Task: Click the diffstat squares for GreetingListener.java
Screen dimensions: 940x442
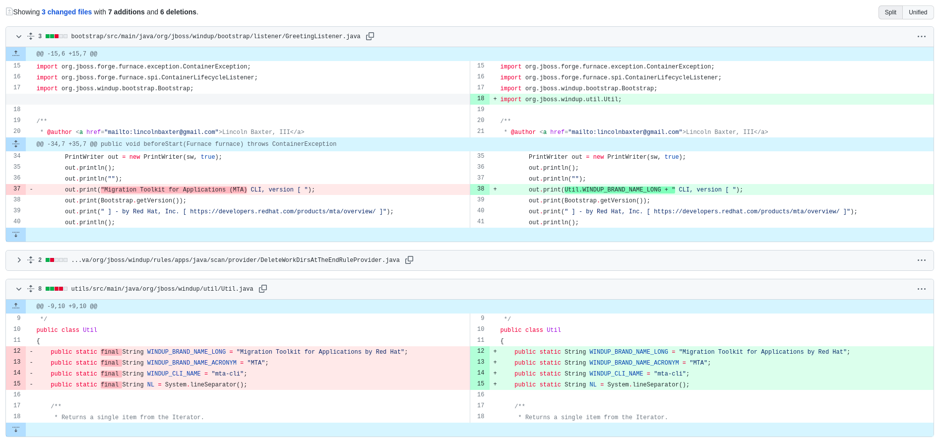Action: 56,36
